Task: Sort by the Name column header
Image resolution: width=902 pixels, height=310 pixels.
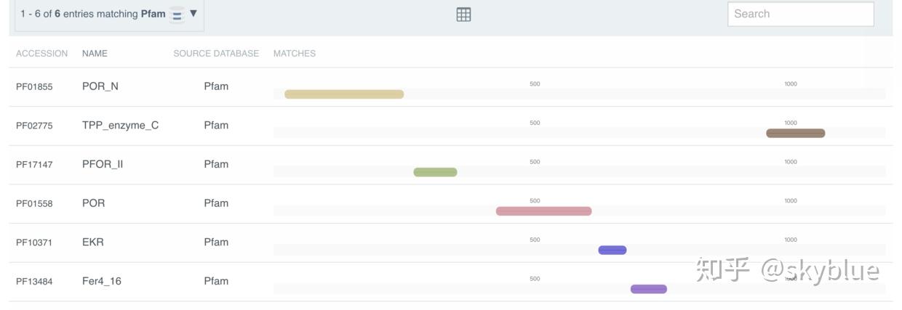Action: point(95,54)
